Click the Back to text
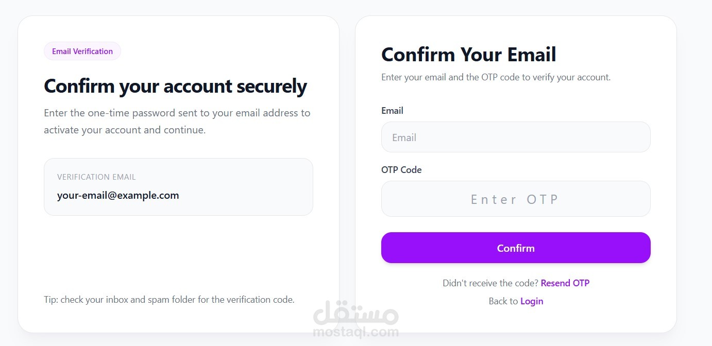This screenshot has height=346, width=712. click(503, 301)
